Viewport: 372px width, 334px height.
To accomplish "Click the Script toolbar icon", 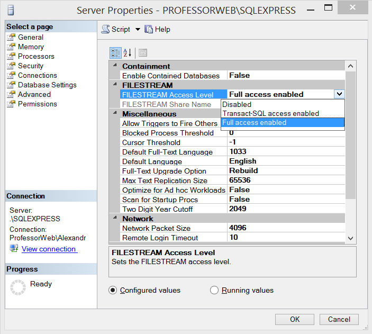I will [105, 29].
